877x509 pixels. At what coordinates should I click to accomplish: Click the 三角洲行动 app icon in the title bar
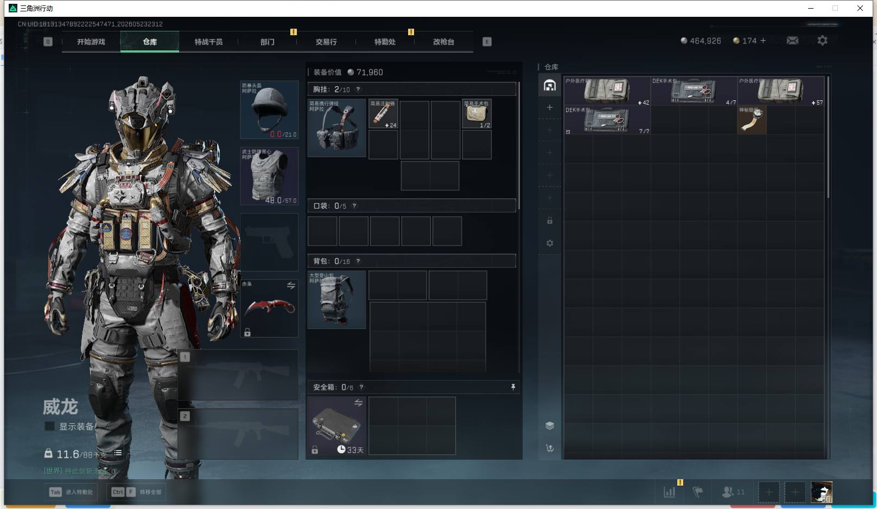tap(13, 8)
